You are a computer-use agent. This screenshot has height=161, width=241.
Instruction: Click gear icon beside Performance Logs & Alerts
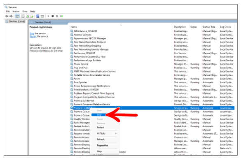(72, 61)
